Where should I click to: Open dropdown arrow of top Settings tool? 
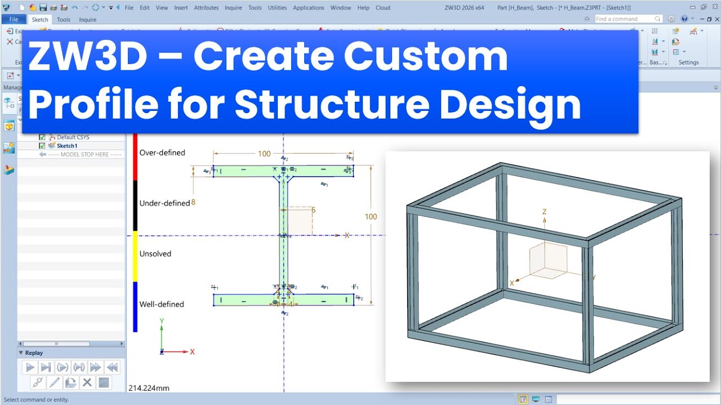click(x=702, y=31)
